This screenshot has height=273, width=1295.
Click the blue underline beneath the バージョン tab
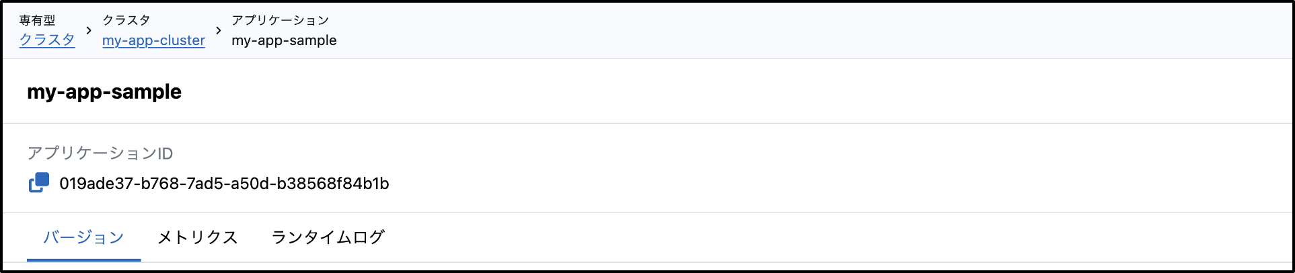point(83,259)
